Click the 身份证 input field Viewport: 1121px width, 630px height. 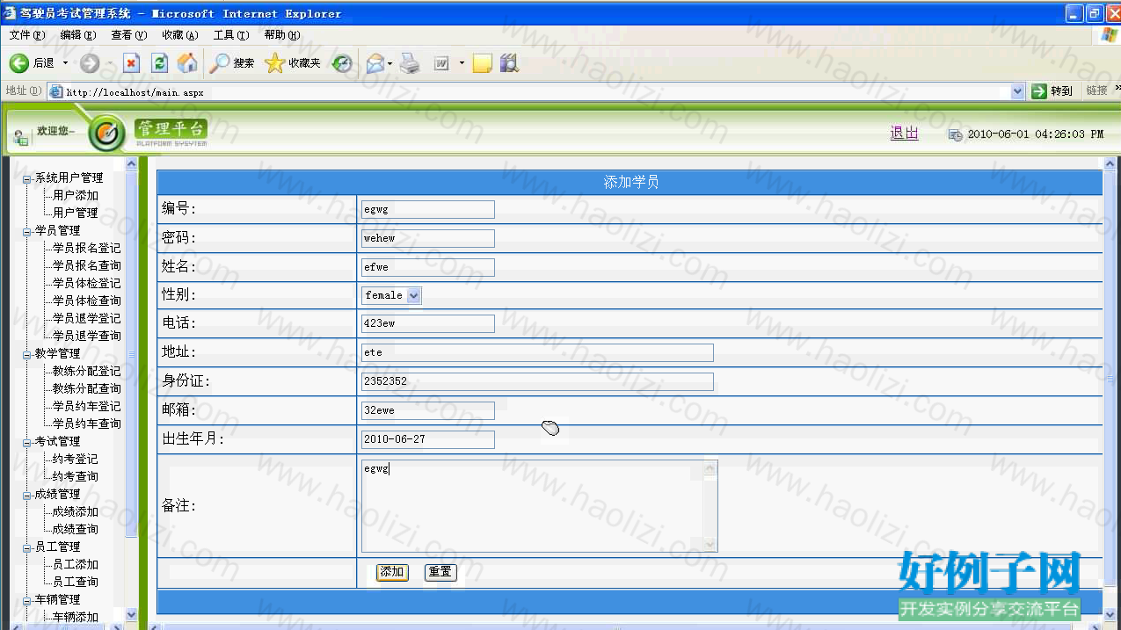(x=537, y=381)
